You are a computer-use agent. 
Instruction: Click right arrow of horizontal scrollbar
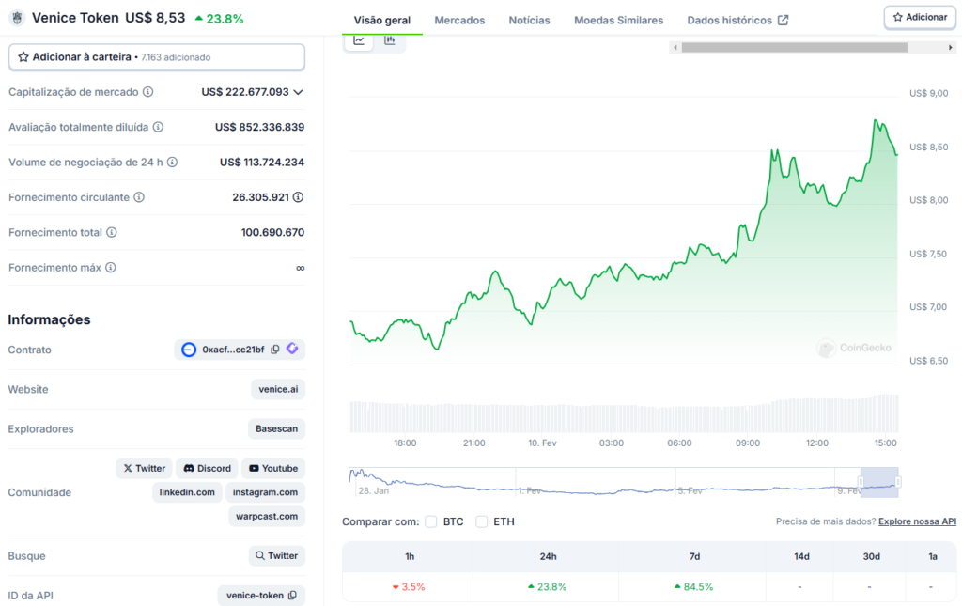[x=951, y=47]
